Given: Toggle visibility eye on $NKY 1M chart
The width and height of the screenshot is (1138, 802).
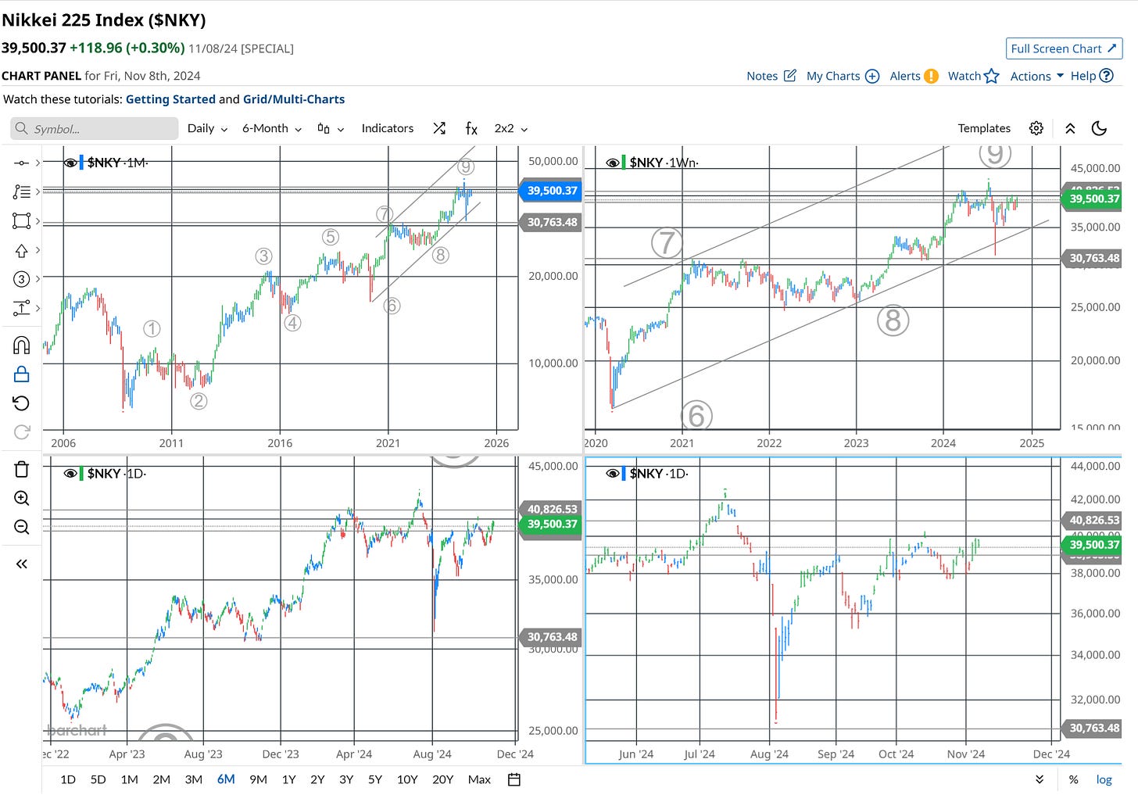Looking at the screenshot, I should pos(70,163).
